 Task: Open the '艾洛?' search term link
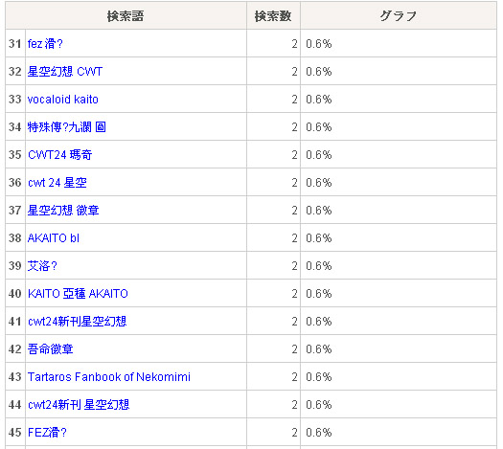[42, 266]
